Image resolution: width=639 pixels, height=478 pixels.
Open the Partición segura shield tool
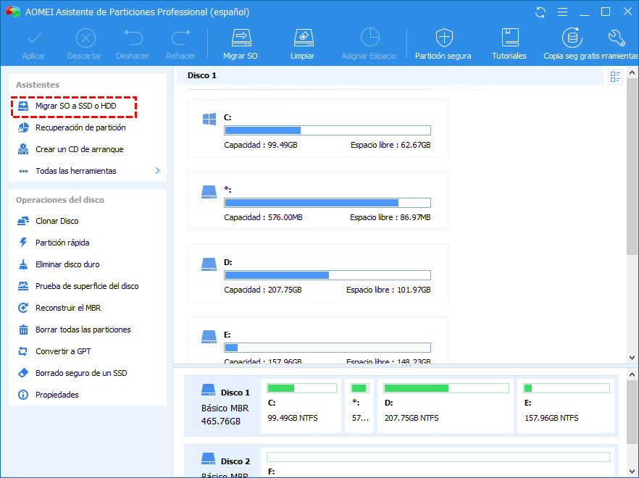(443, 44)
